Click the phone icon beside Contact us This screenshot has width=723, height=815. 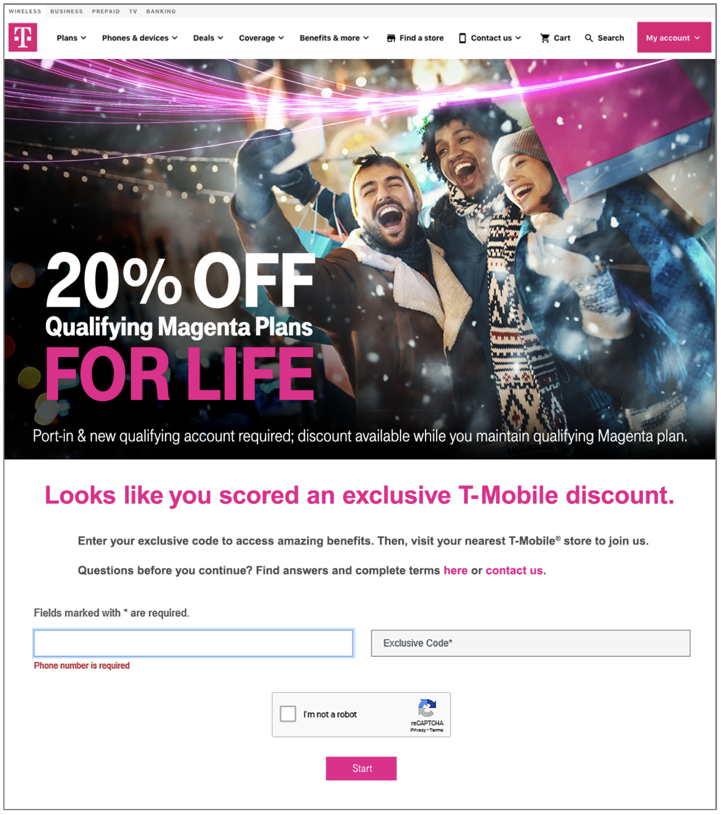click(462, 38)
